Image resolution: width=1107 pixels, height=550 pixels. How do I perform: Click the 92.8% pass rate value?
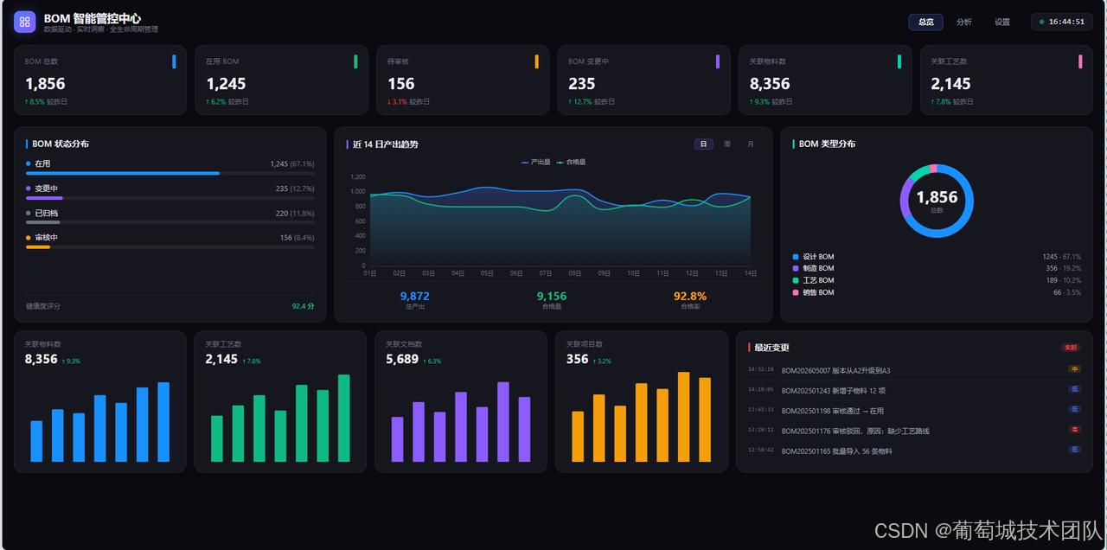(x=690, y=297)
